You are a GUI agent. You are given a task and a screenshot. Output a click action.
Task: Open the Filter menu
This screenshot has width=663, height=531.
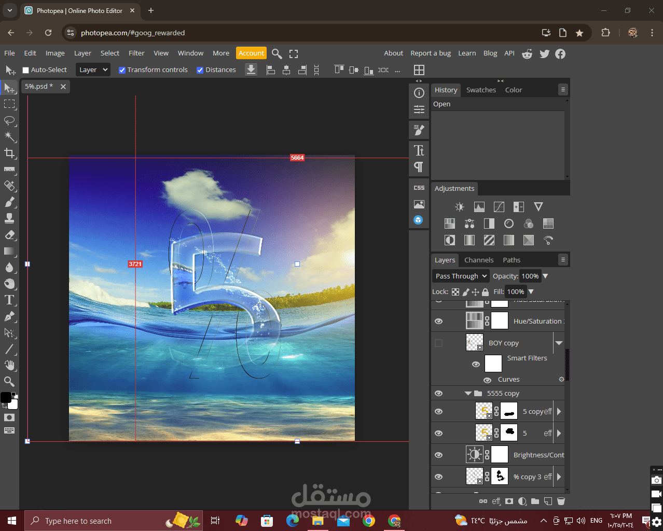click(x=136, y=53)
